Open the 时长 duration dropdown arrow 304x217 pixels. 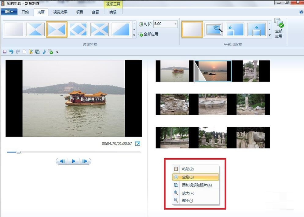175,24
